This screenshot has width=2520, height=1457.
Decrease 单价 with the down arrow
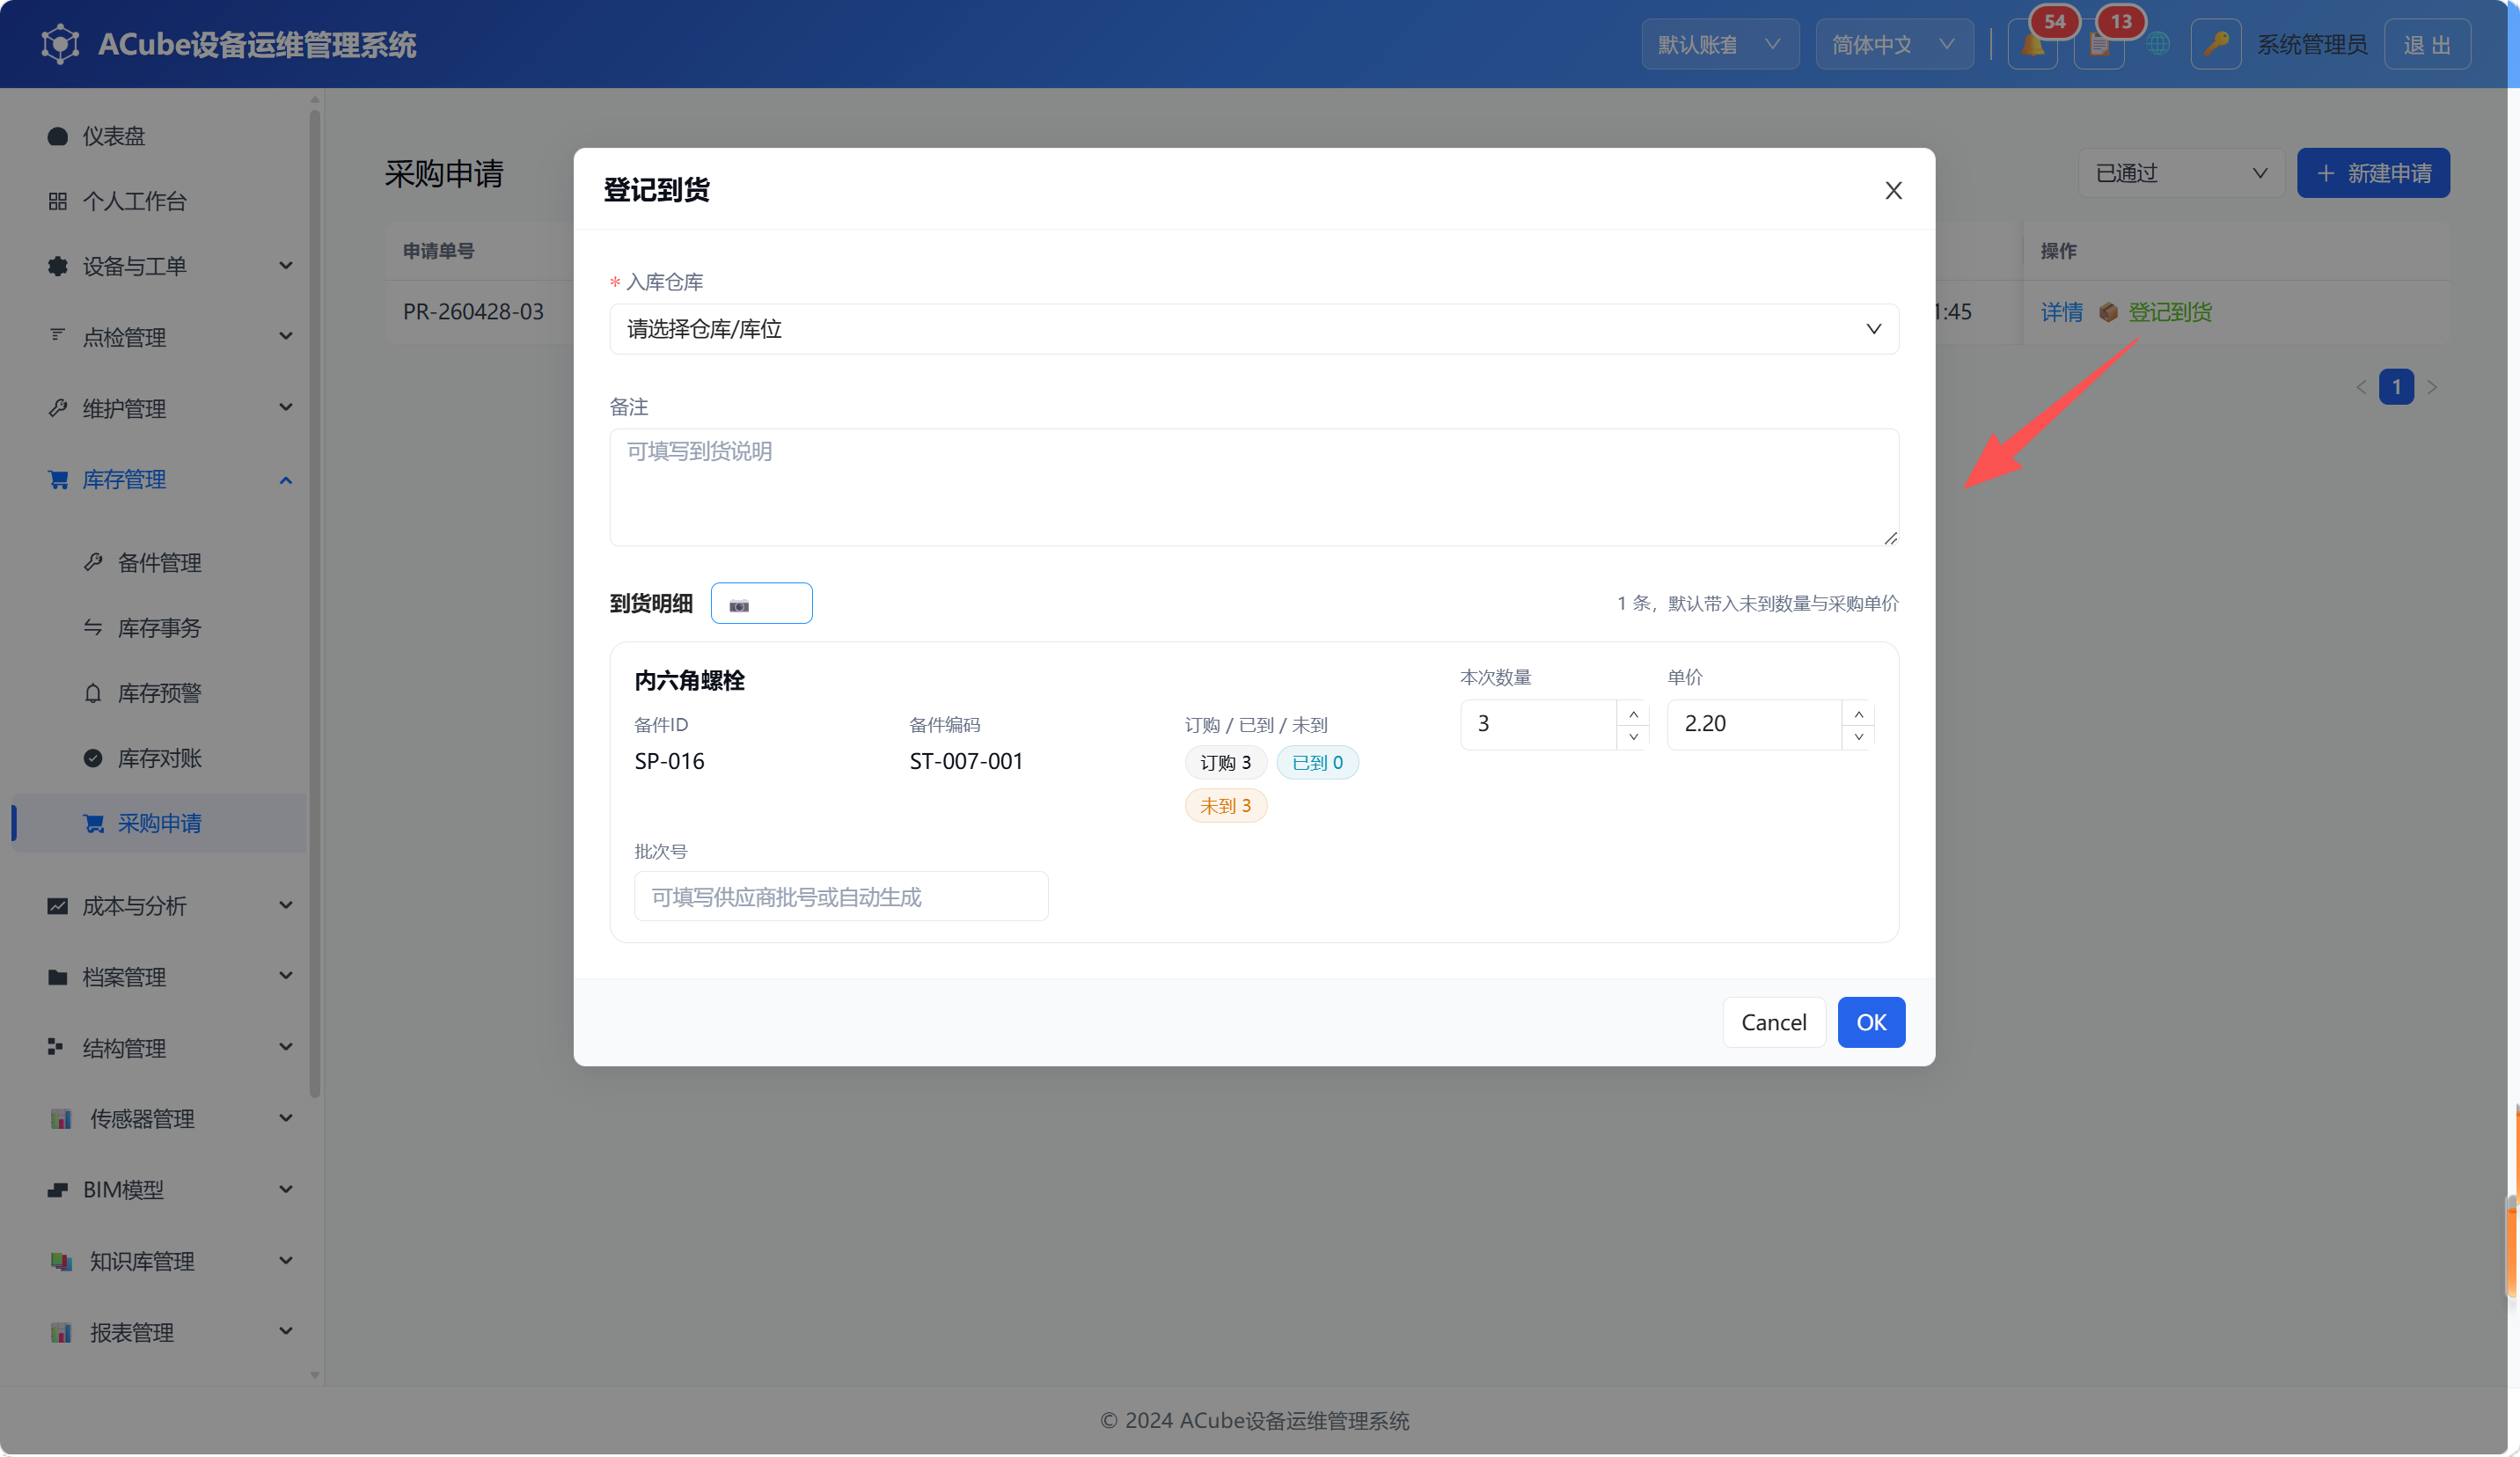click(1858, 737)
